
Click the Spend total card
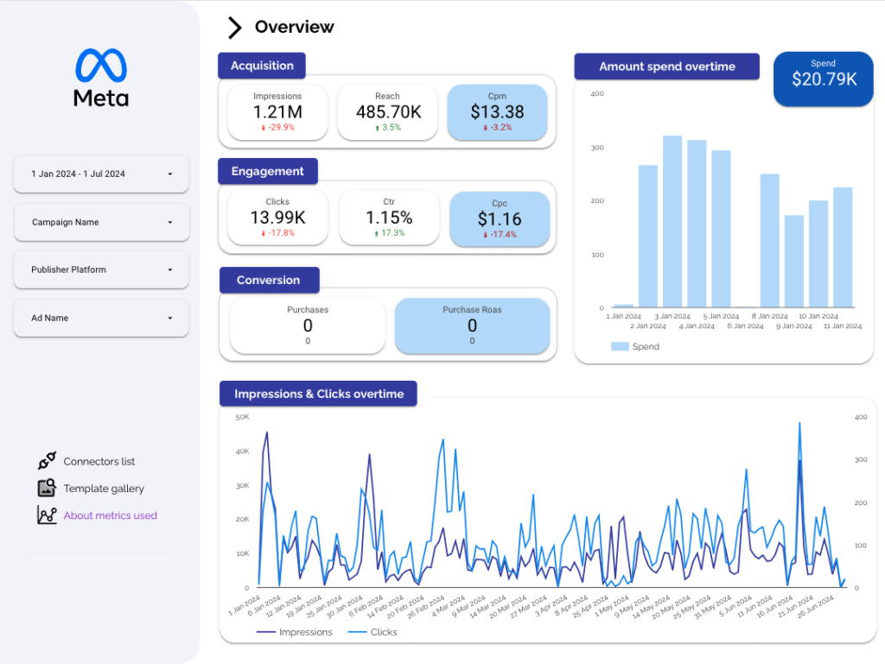click(x=824, y=79)
